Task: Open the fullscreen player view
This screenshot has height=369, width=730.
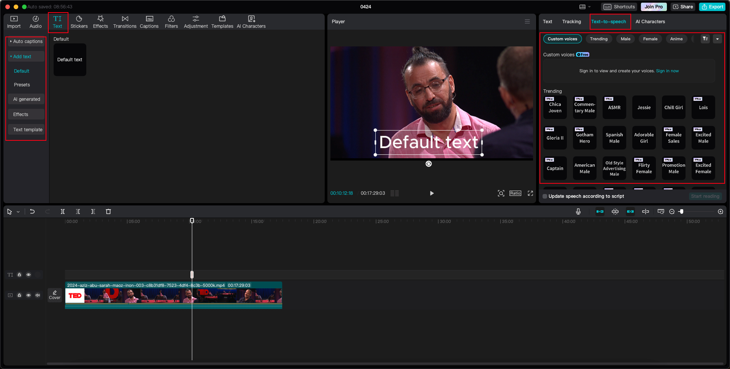Action: tap(530, 193)
